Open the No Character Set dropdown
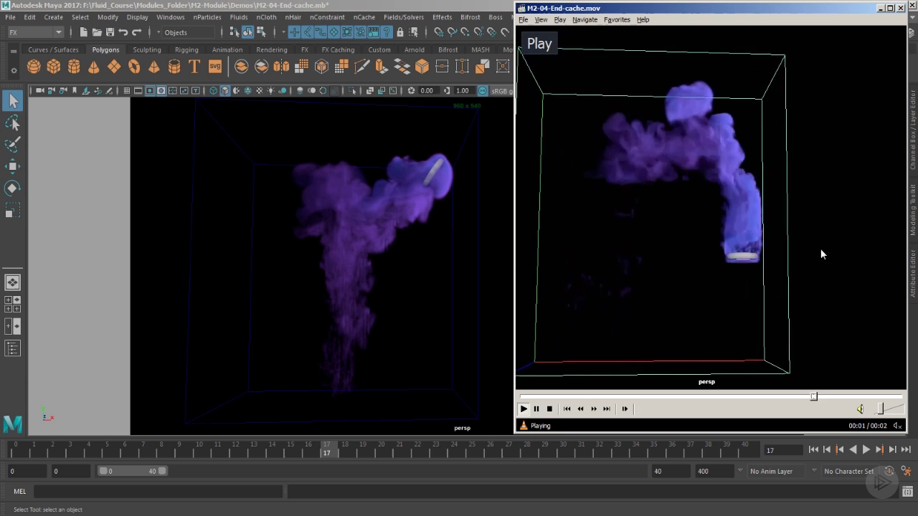The image size is (918, 516). 851,471
